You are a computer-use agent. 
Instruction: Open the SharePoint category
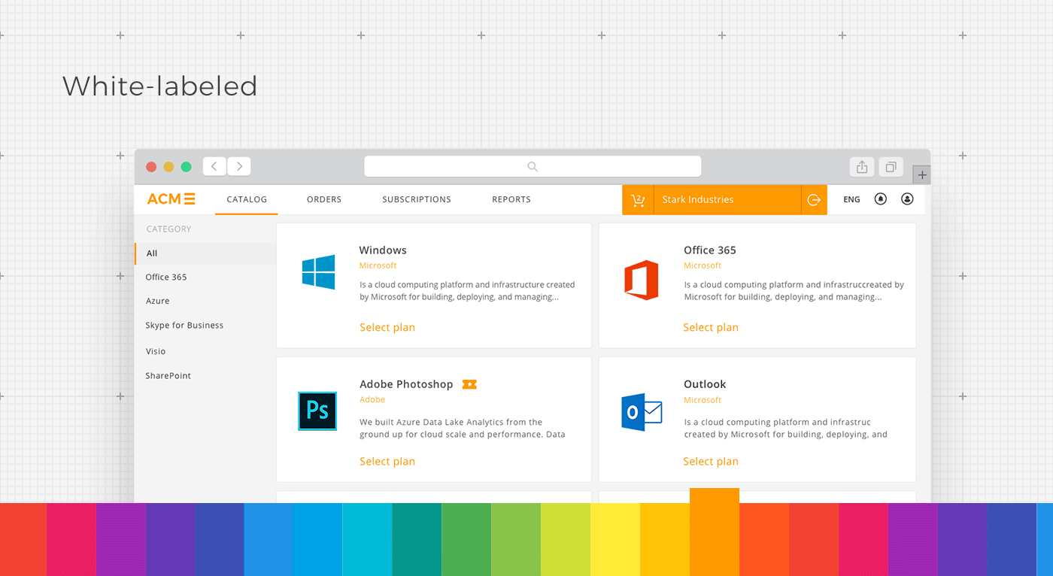click(168, 376)
